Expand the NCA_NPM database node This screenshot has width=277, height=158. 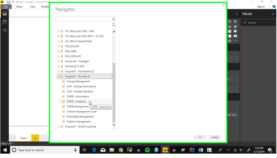click(x=59, y=51)
